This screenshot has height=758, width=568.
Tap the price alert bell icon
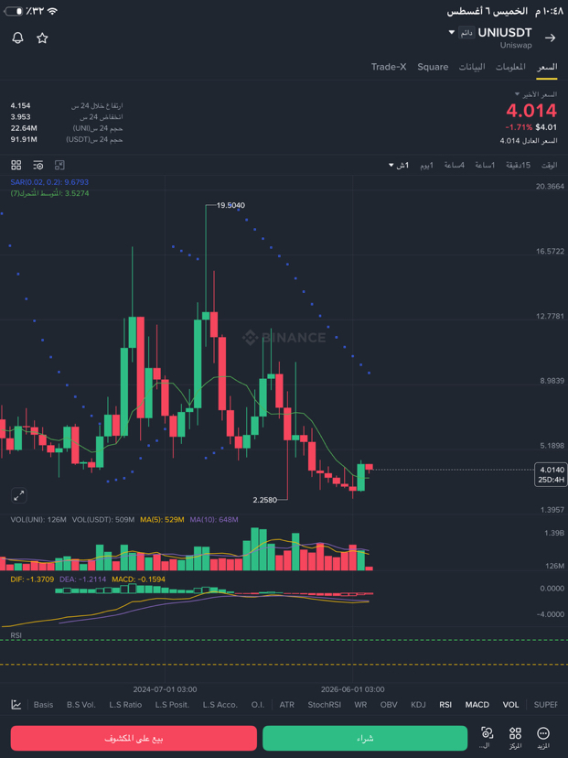(18, 38)
